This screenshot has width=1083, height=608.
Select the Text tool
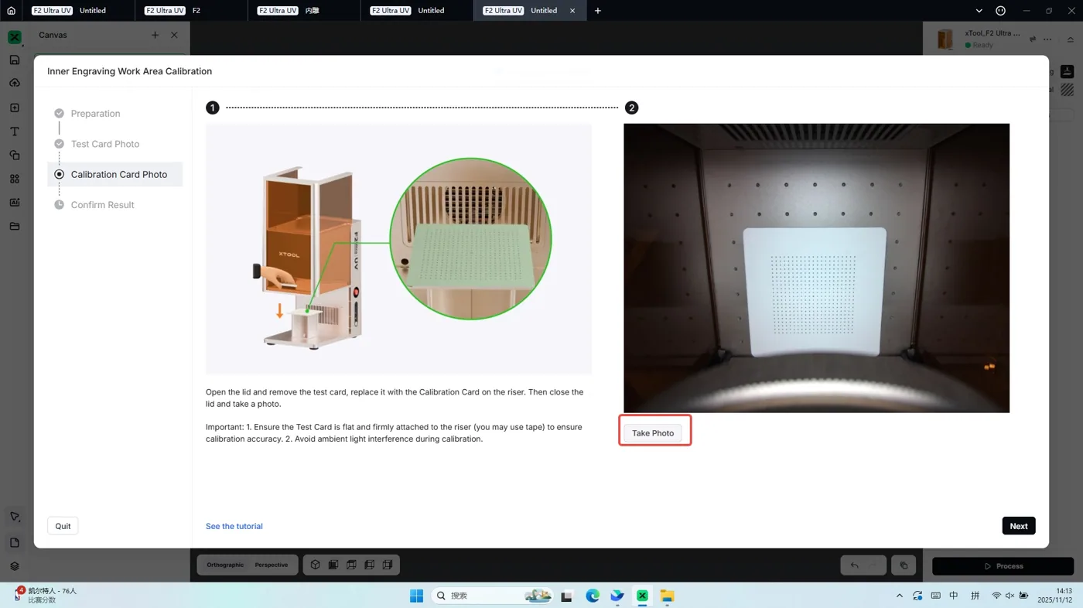[x=15, y=132]
